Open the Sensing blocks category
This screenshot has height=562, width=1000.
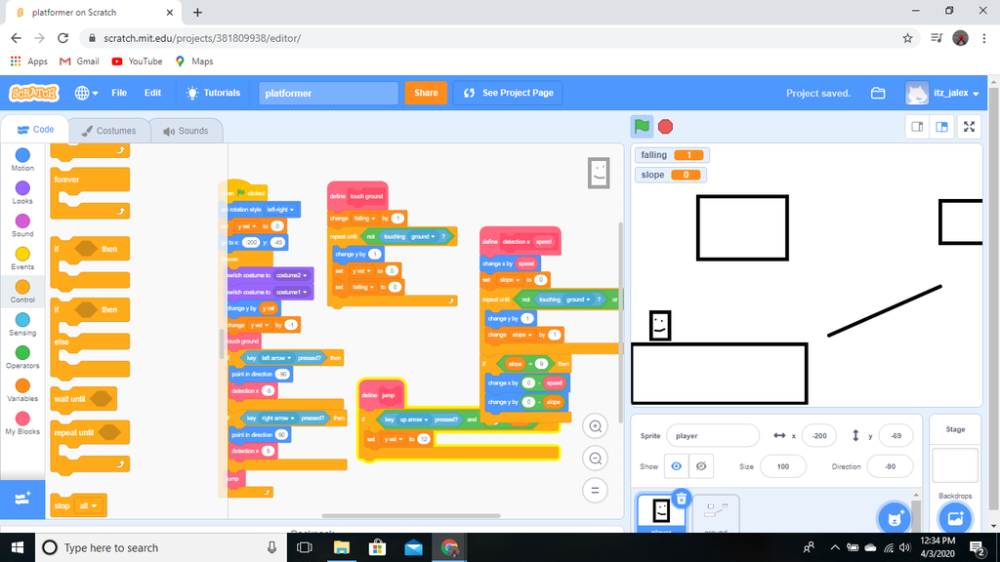22,324
